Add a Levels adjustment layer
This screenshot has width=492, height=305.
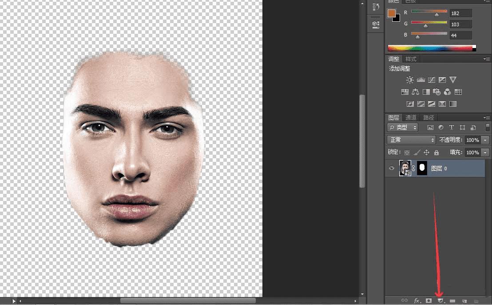(x=421, y=80)
